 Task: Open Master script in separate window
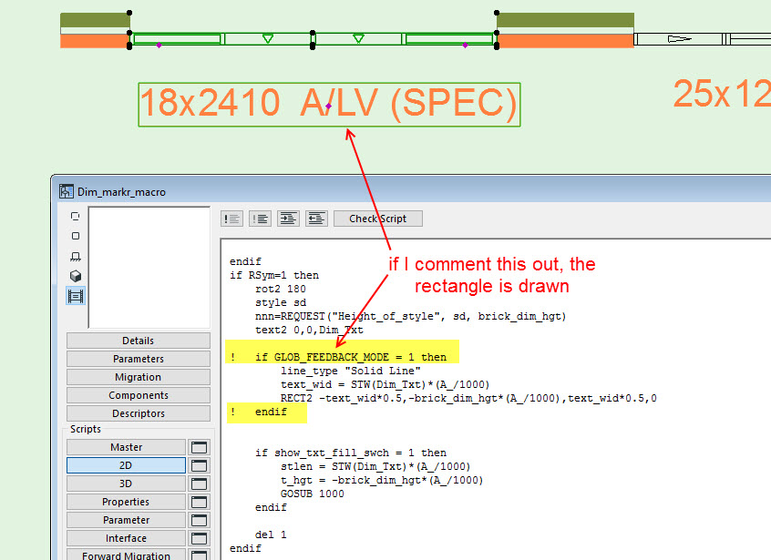point(200,447)
